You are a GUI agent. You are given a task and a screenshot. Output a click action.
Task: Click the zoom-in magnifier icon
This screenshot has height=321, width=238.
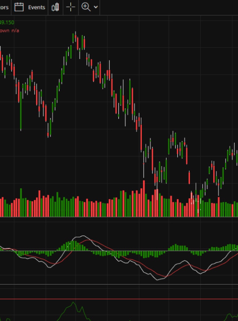point(86,7)
